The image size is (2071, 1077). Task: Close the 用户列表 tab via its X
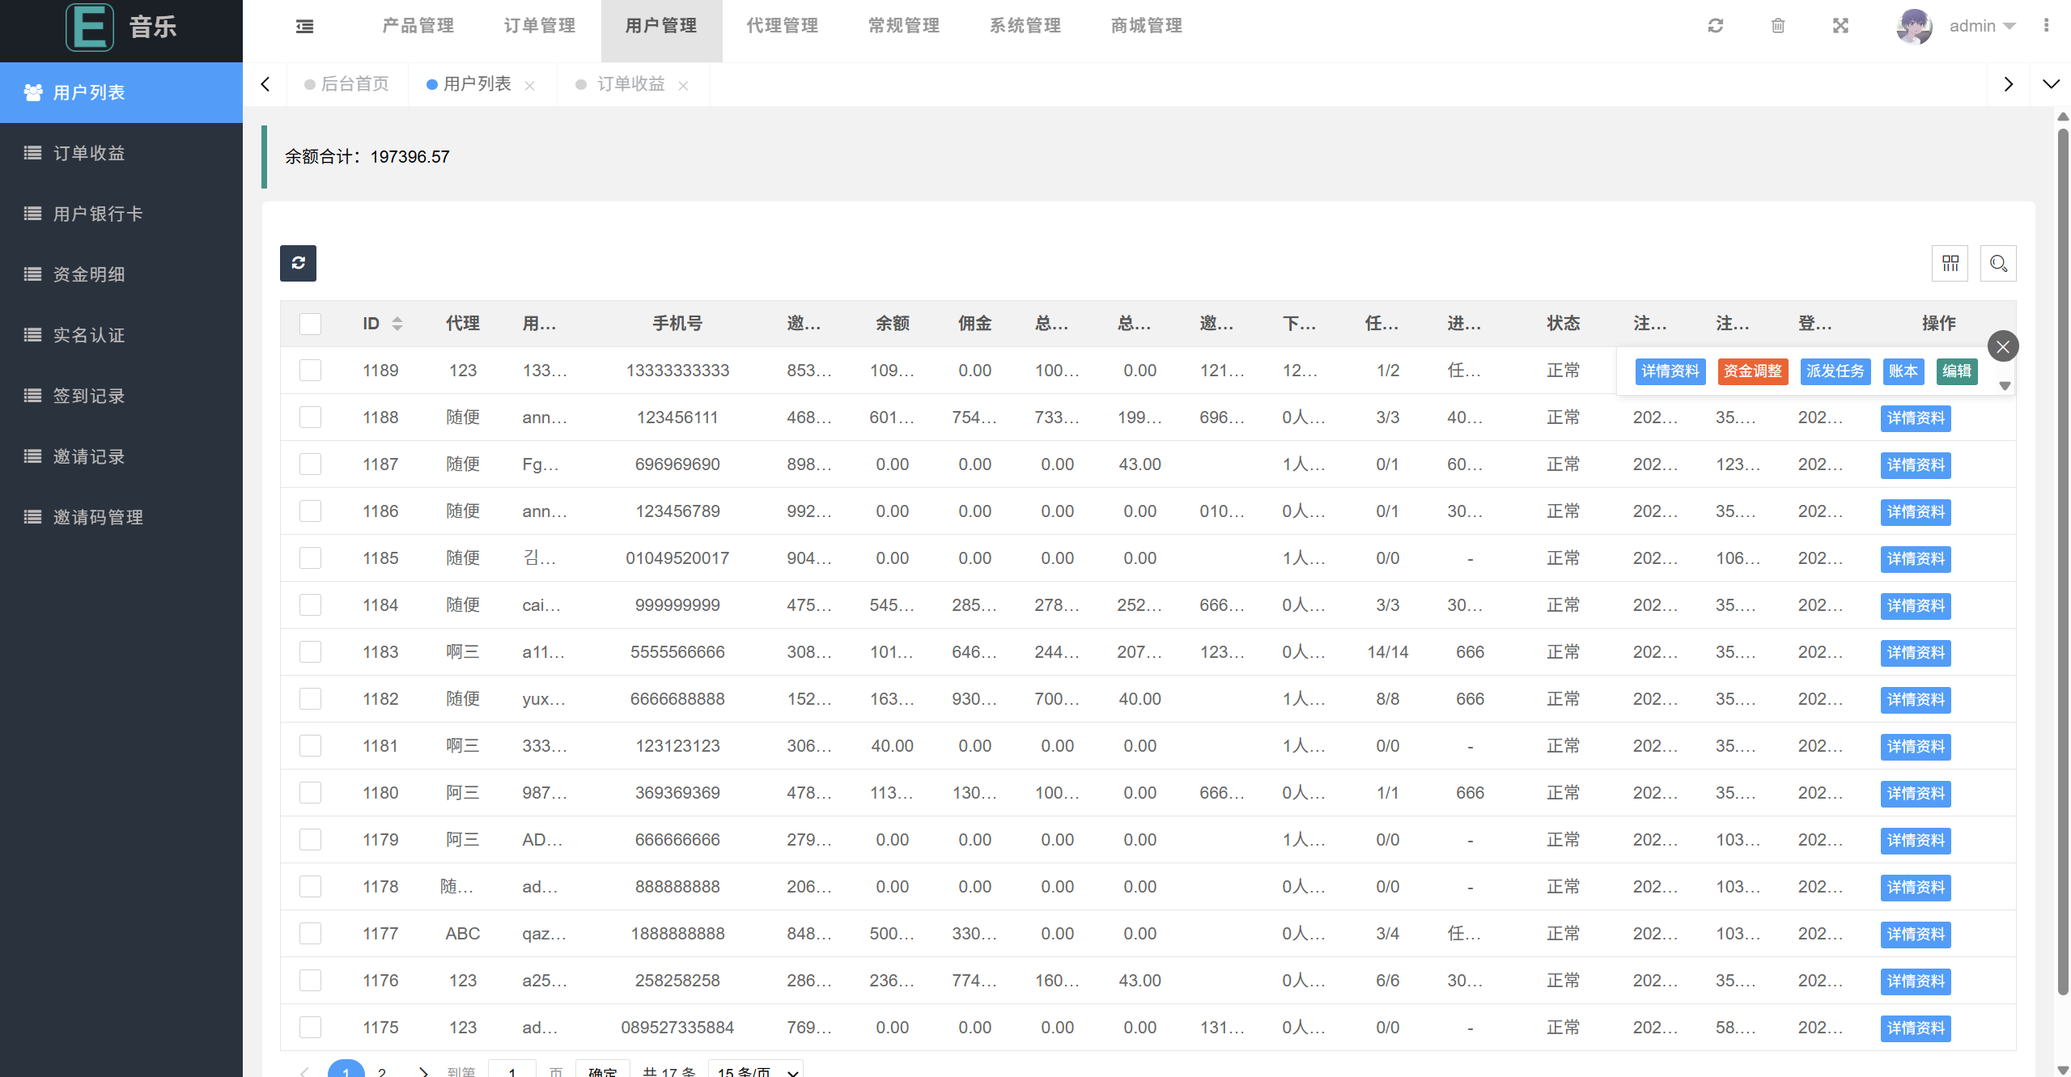click(x=529, y=85)
